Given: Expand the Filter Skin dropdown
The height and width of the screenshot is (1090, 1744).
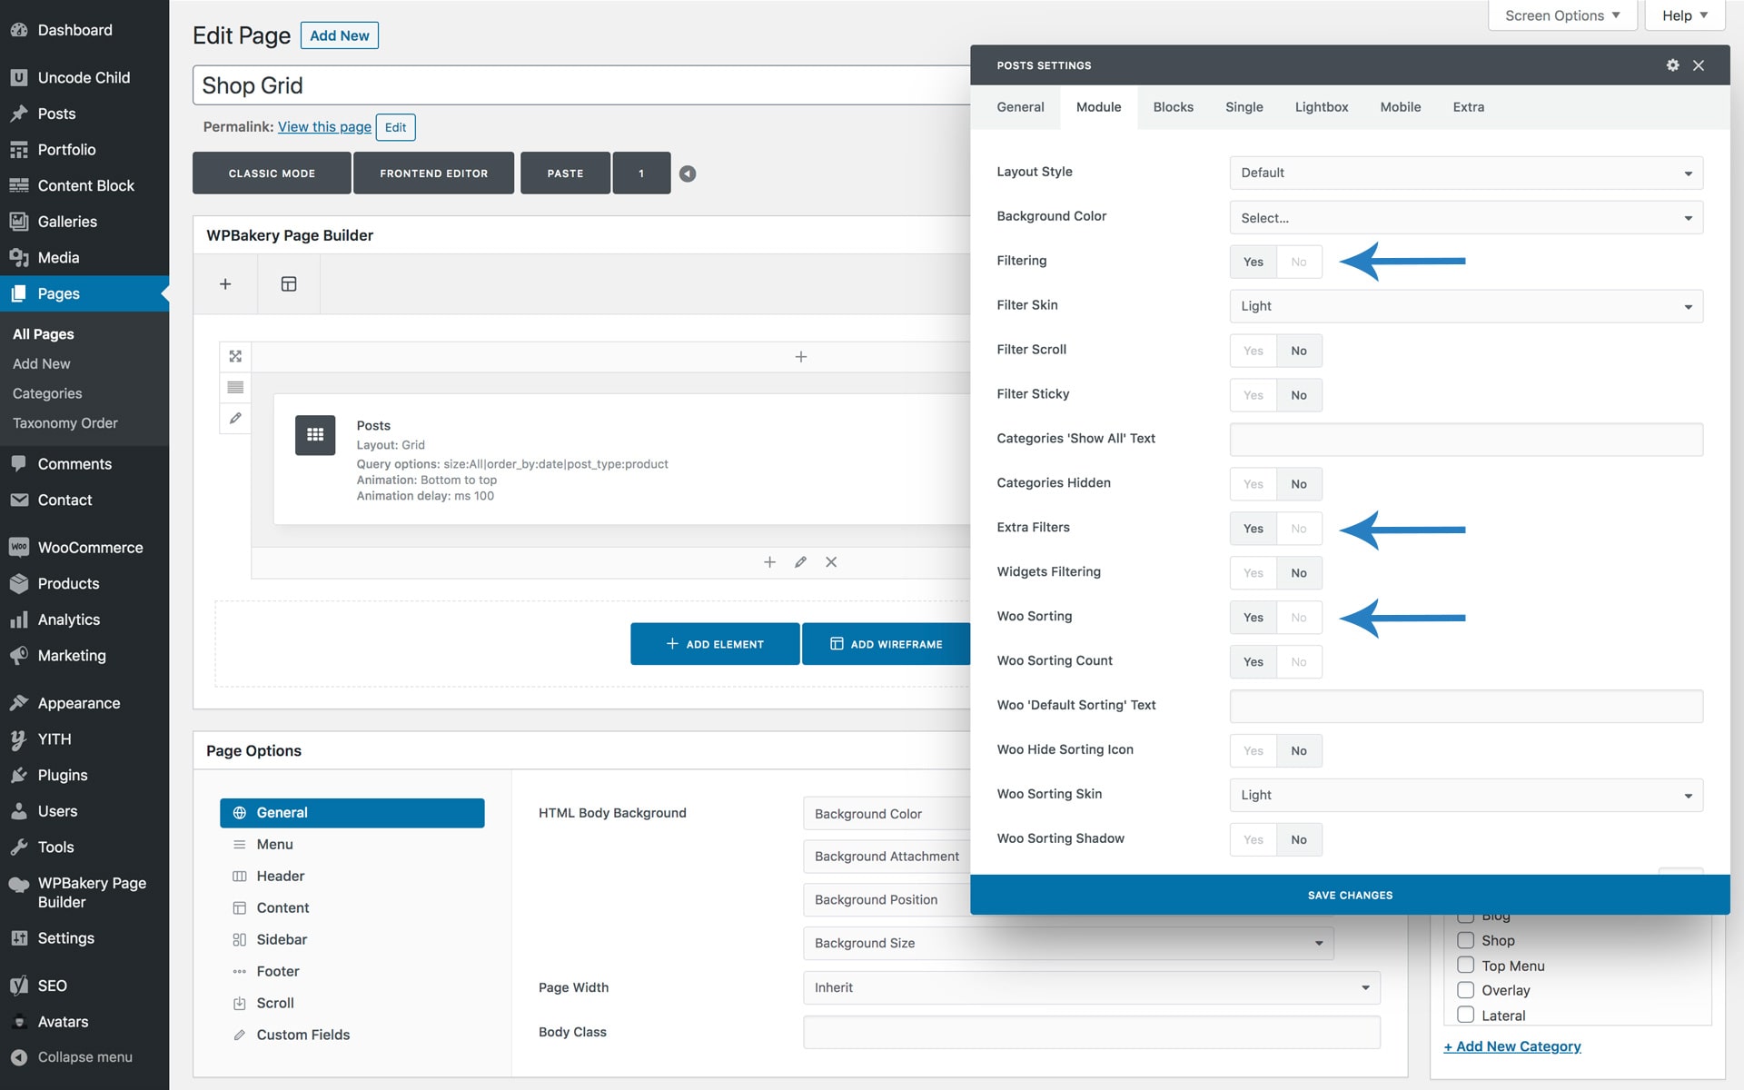Looking at the screenshot, I should [x=1465, y=306].
